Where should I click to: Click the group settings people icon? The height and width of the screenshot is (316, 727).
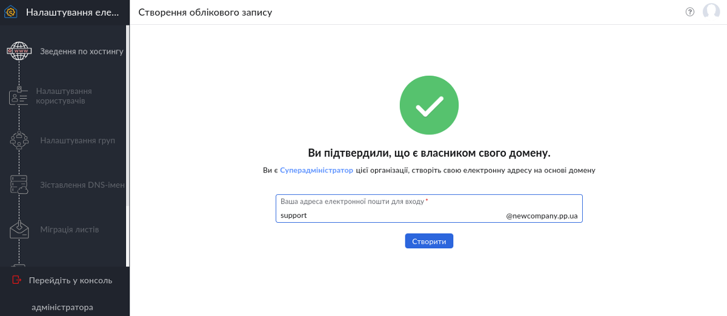coord(19,140)
